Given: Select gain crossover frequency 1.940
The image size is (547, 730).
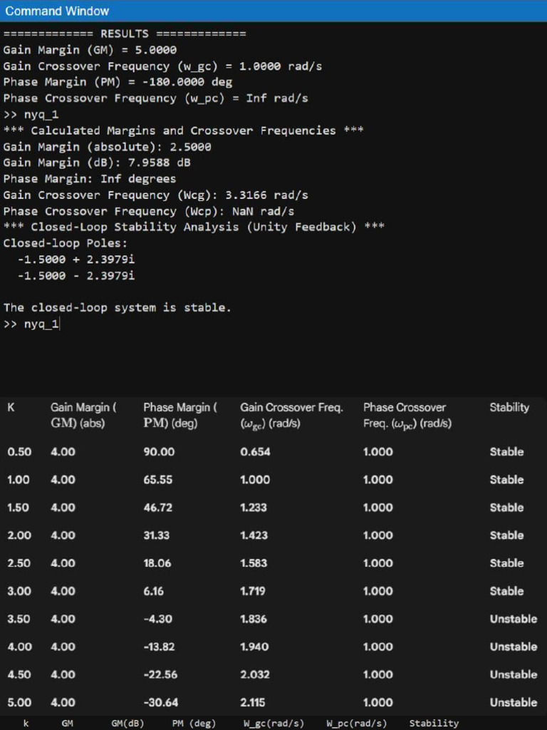Looking at the screenshot, I should pyautogui.click(x=254, y=647).
